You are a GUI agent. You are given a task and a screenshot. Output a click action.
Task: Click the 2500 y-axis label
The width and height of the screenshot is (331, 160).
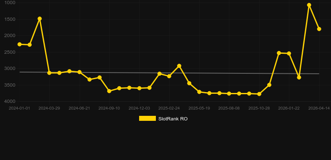click(x=10, y=52)
